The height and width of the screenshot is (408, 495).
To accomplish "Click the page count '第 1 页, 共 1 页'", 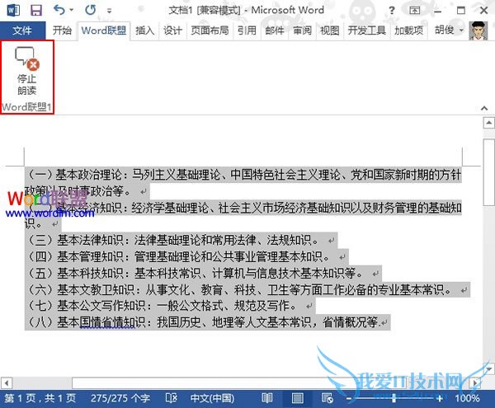I will point(40,399).
